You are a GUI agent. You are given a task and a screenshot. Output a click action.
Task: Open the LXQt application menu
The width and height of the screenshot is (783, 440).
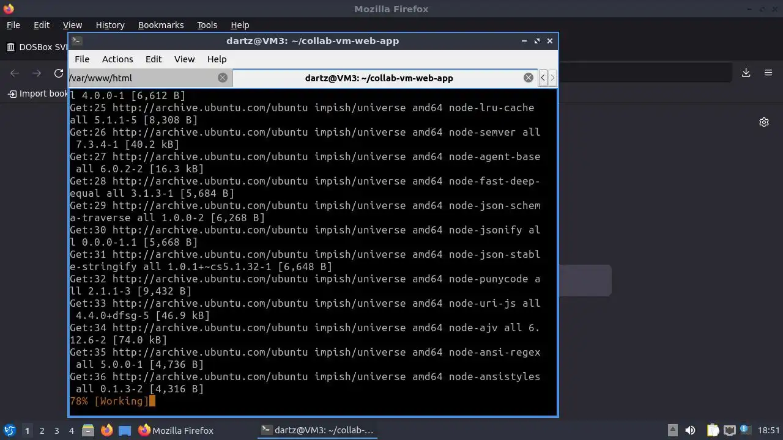point(9,430)
